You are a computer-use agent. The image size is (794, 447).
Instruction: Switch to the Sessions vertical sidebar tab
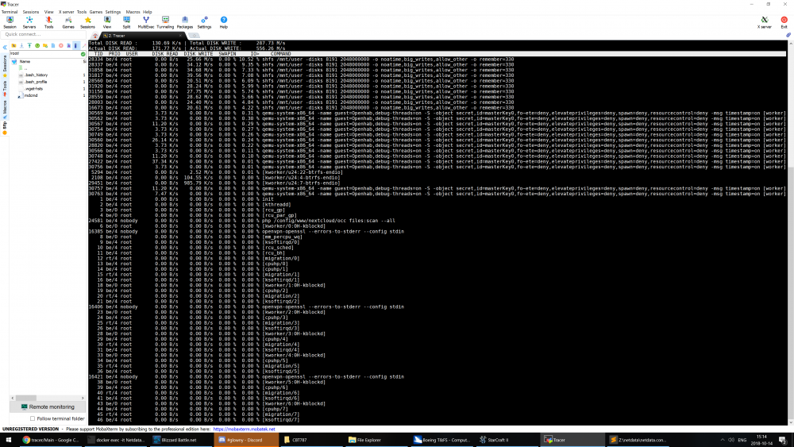point(5,65)
